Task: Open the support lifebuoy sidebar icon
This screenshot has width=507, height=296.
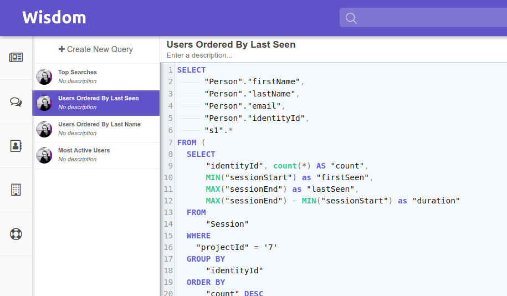Action: pos(16,234)
